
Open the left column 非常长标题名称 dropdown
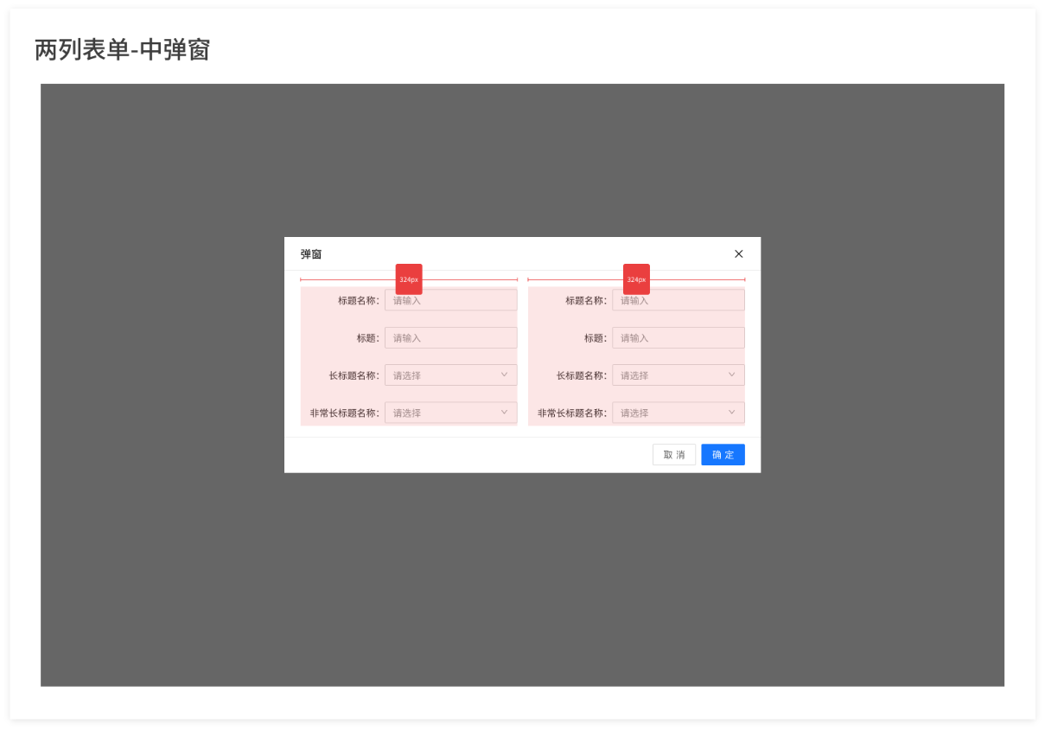coord(449,413)
